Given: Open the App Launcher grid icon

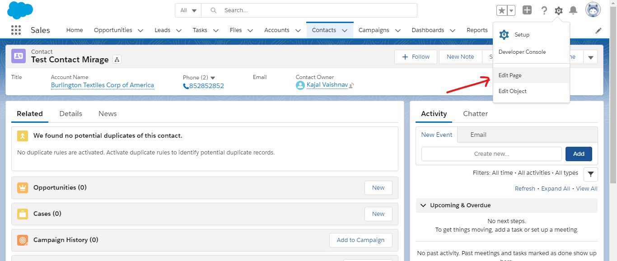Looking at the screenshot, I should pyautogui.click(x=16, y=30).
